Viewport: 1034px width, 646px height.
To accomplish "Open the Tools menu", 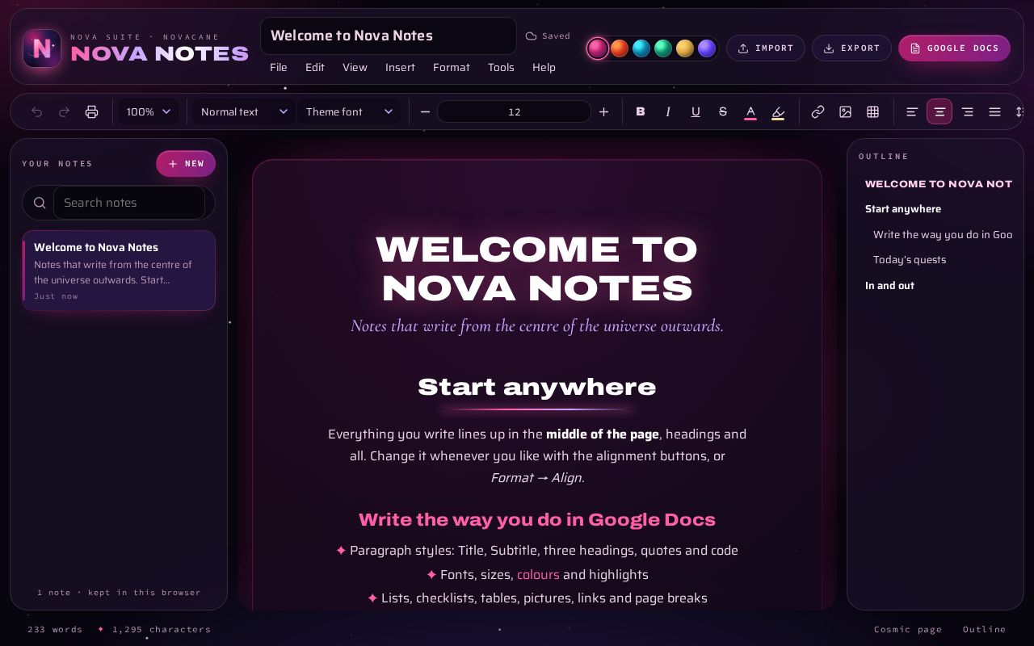I will point(501,67).
